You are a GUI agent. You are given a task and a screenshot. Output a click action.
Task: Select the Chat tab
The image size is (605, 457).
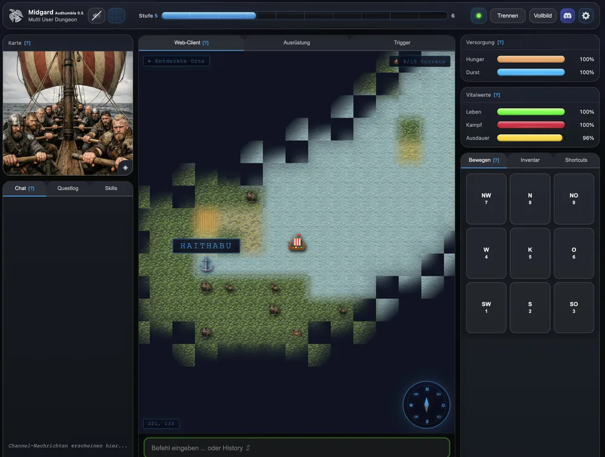(x=24, y=188)
